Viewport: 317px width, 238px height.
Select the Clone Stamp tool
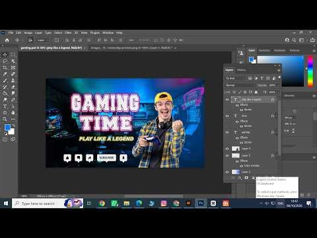(x=13, y=81)
